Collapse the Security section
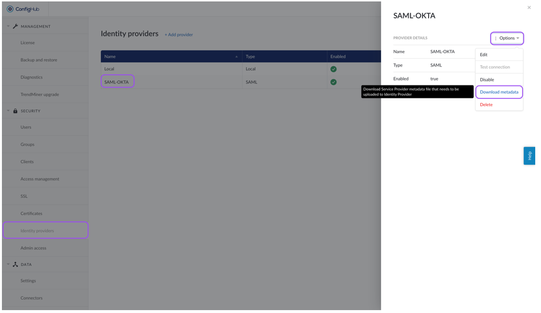This screenshot has width=541, height=313. [x=8, y=110]
